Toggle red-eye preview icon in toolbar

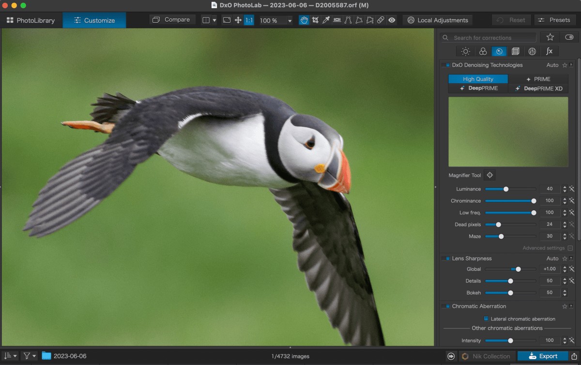(392, 20)
